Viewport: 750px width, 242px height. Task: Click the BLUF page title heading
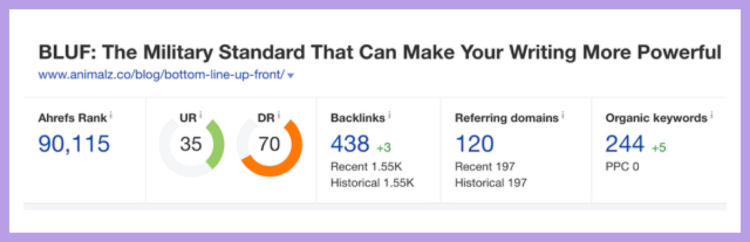[380, 52]
